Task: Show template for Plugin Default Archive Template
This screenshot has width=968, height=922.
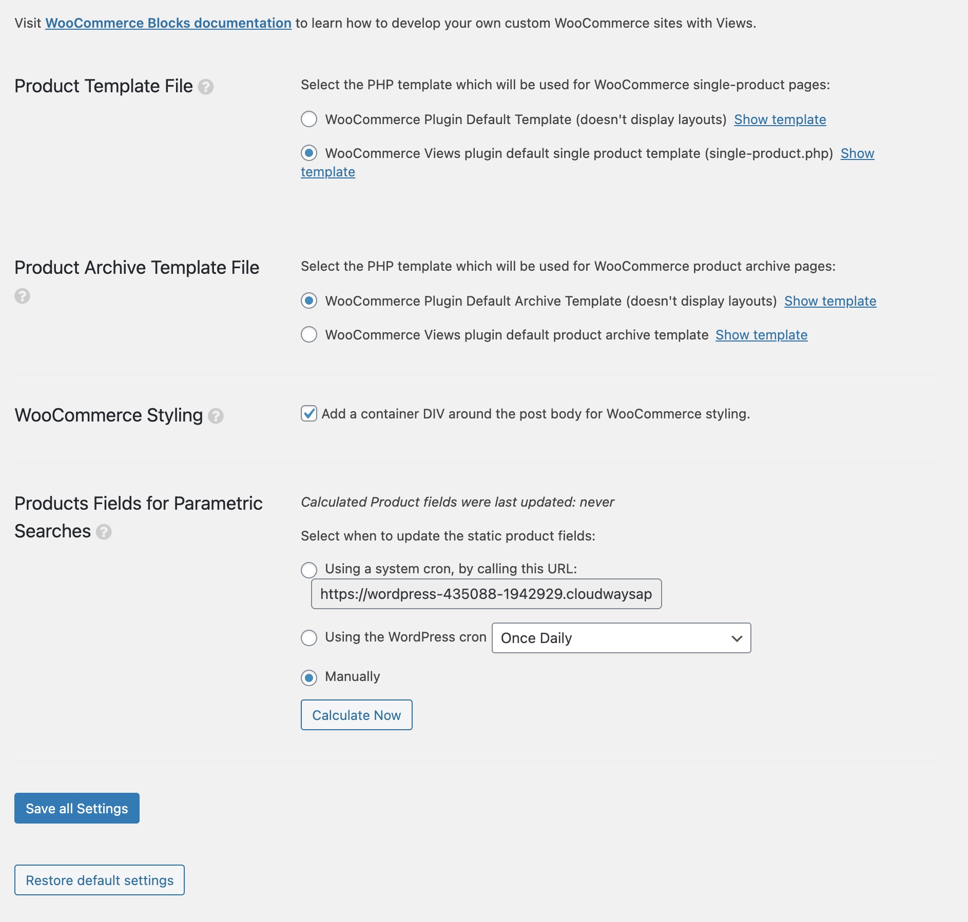Action: [x=830, y=301]
